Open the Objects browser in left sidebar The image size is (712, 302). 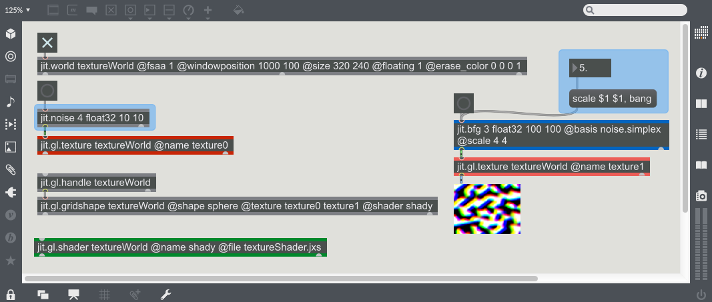coord(11,33)
